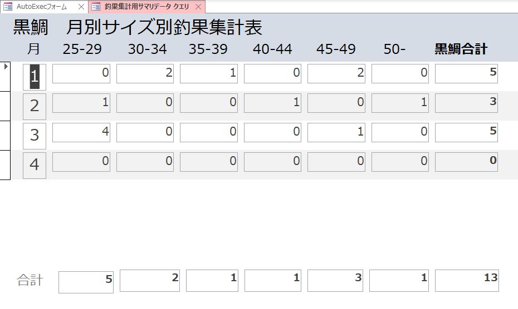Click the 黒鯛合計 field in month 3 row

tap(466, 132)
